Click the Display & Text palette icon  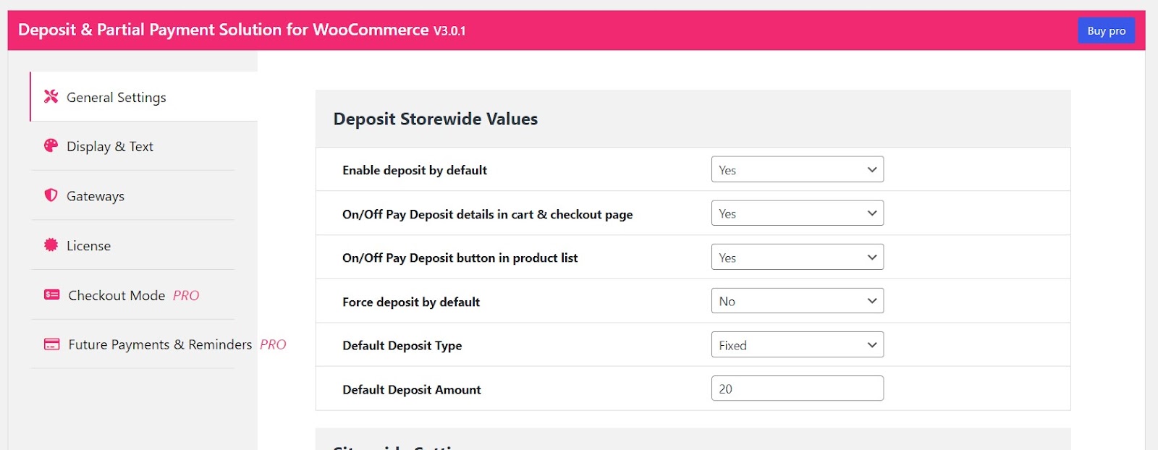tap(51, 145)
